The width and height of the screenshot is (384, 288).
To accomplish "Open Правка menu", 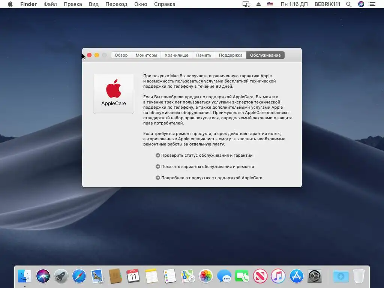I will coord(73,4).
